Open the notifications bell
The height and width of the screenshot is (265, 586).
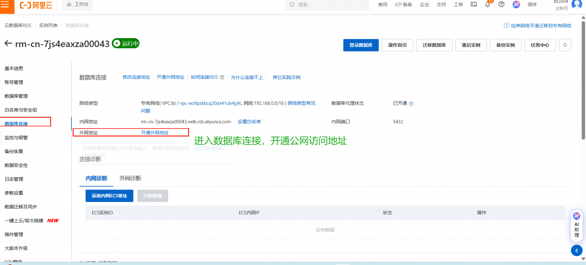[487, 4]
